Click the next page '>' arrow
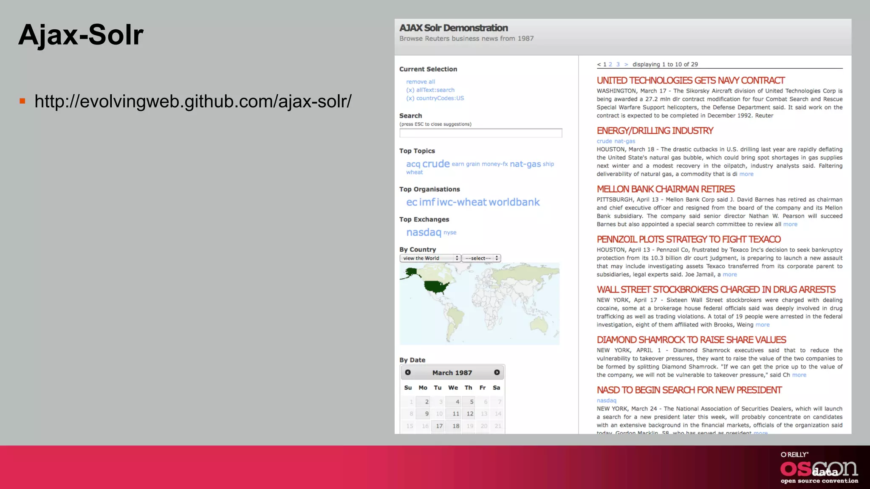 pos(626,65)
